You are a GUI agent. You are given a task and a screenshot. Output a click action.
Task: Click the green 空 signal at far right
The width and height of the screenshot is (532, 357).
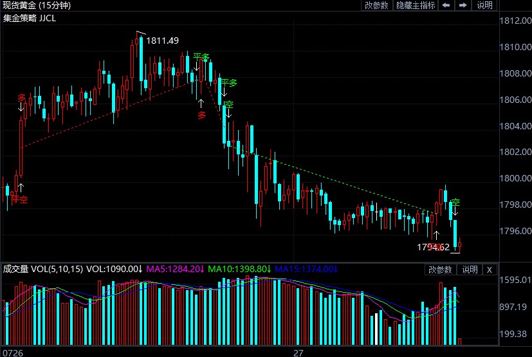tap(455, 202)
